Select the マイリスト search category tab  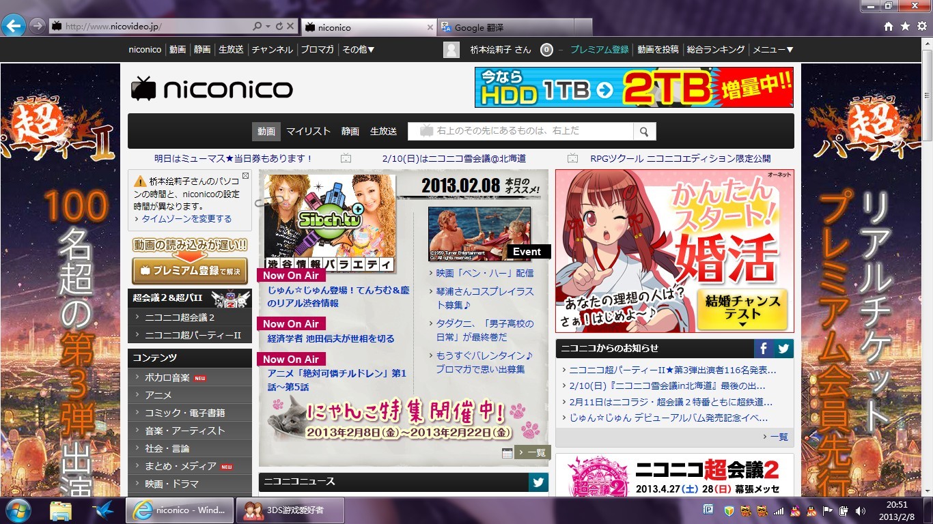coord(308,131)
